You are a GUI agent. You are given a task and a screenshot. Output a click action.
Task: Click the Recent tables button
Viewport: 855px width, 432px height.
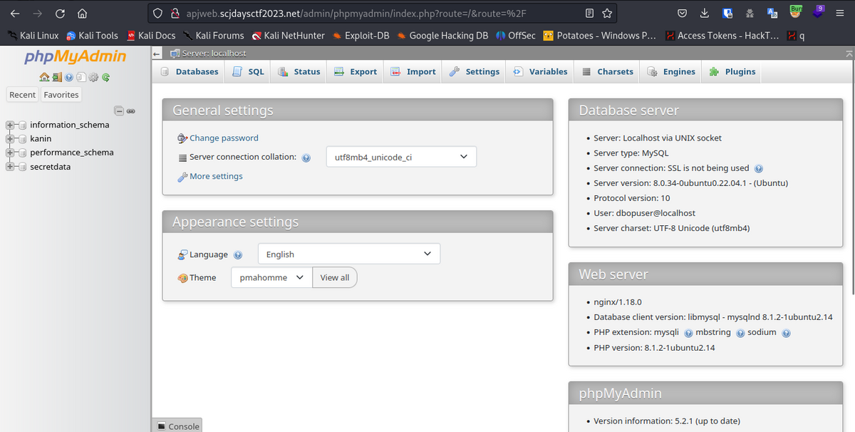click(23, 95)
